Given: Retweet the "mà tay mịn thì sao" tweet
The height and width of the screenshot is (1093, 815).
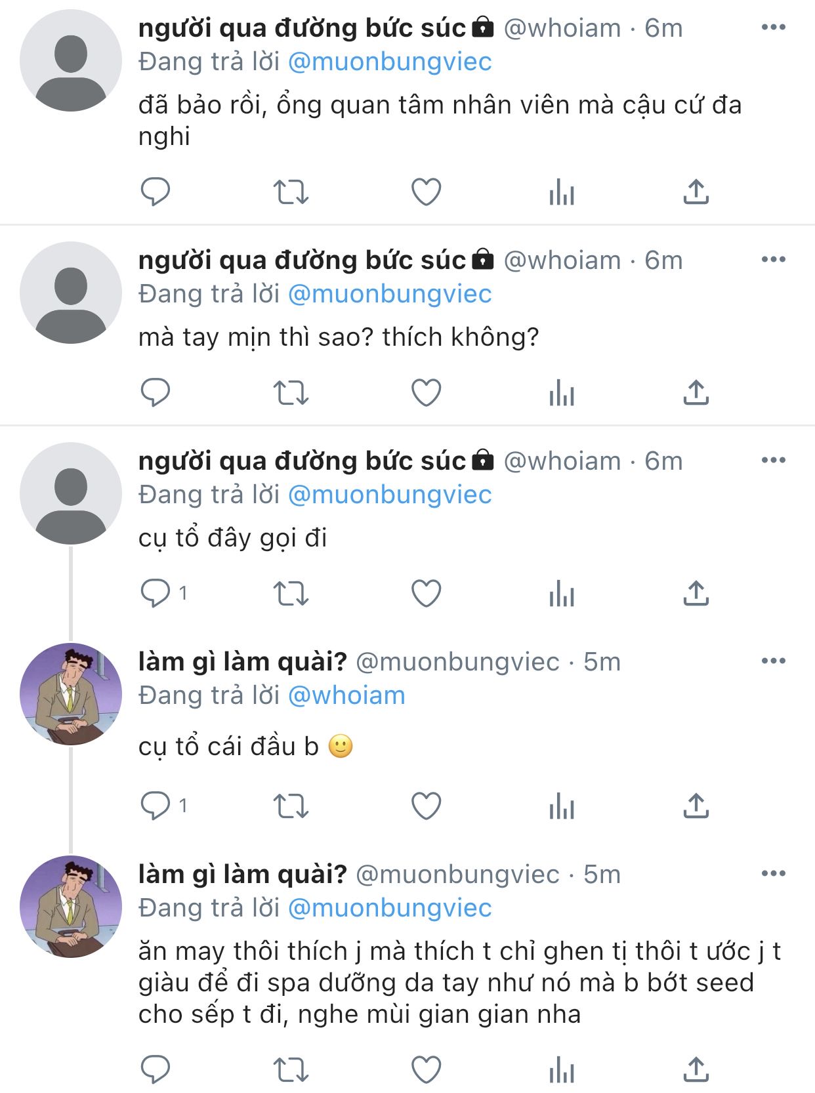Looking at the screenshot, I should click(291, 393).
